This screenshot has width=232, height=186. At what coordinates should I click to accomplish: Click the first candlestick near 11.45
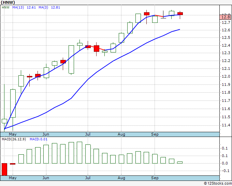(x=4, y=121)
